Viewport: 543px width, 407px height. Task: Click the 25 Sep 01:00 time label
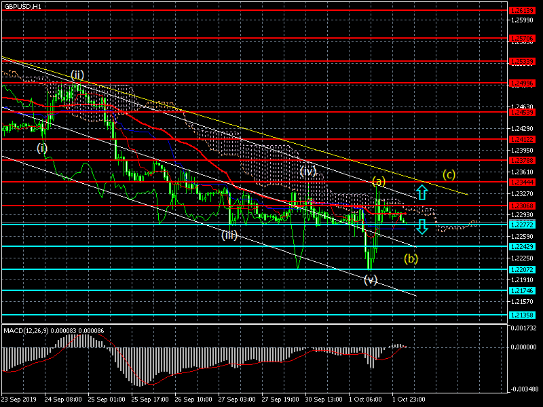click(107, 400)
